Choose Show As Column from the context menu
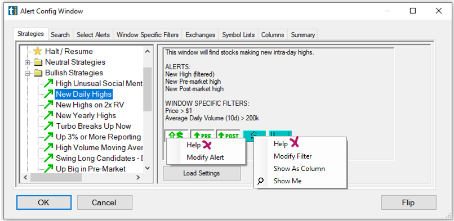 click(x=300, y=169)
